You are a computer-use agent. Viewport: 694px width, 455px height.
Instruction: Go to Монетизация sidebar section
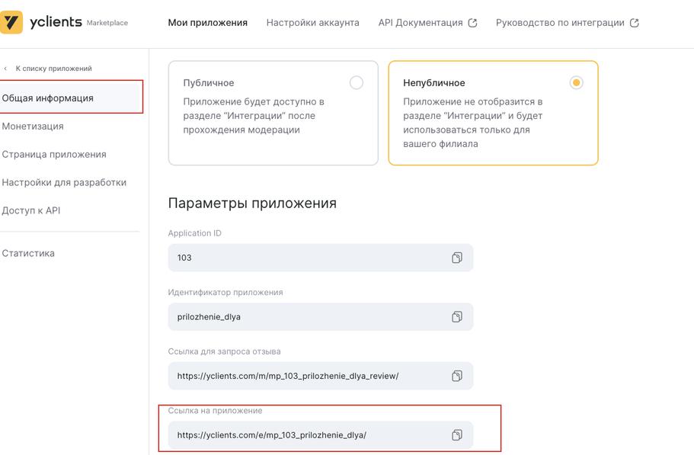(33, 127)
